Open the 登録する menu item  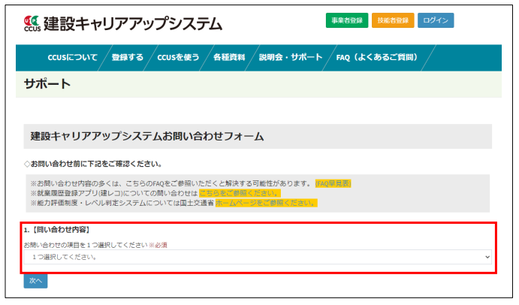pos(127,58)
